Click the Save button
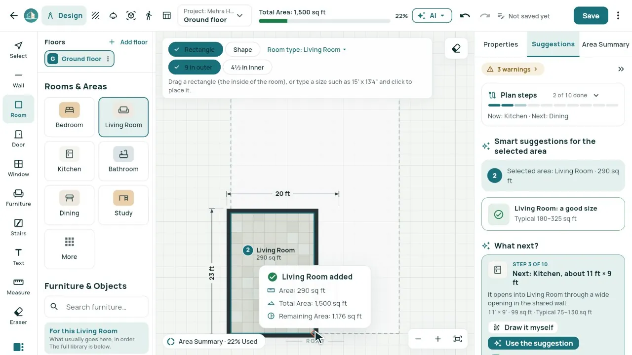 click(x=591, y=16)
